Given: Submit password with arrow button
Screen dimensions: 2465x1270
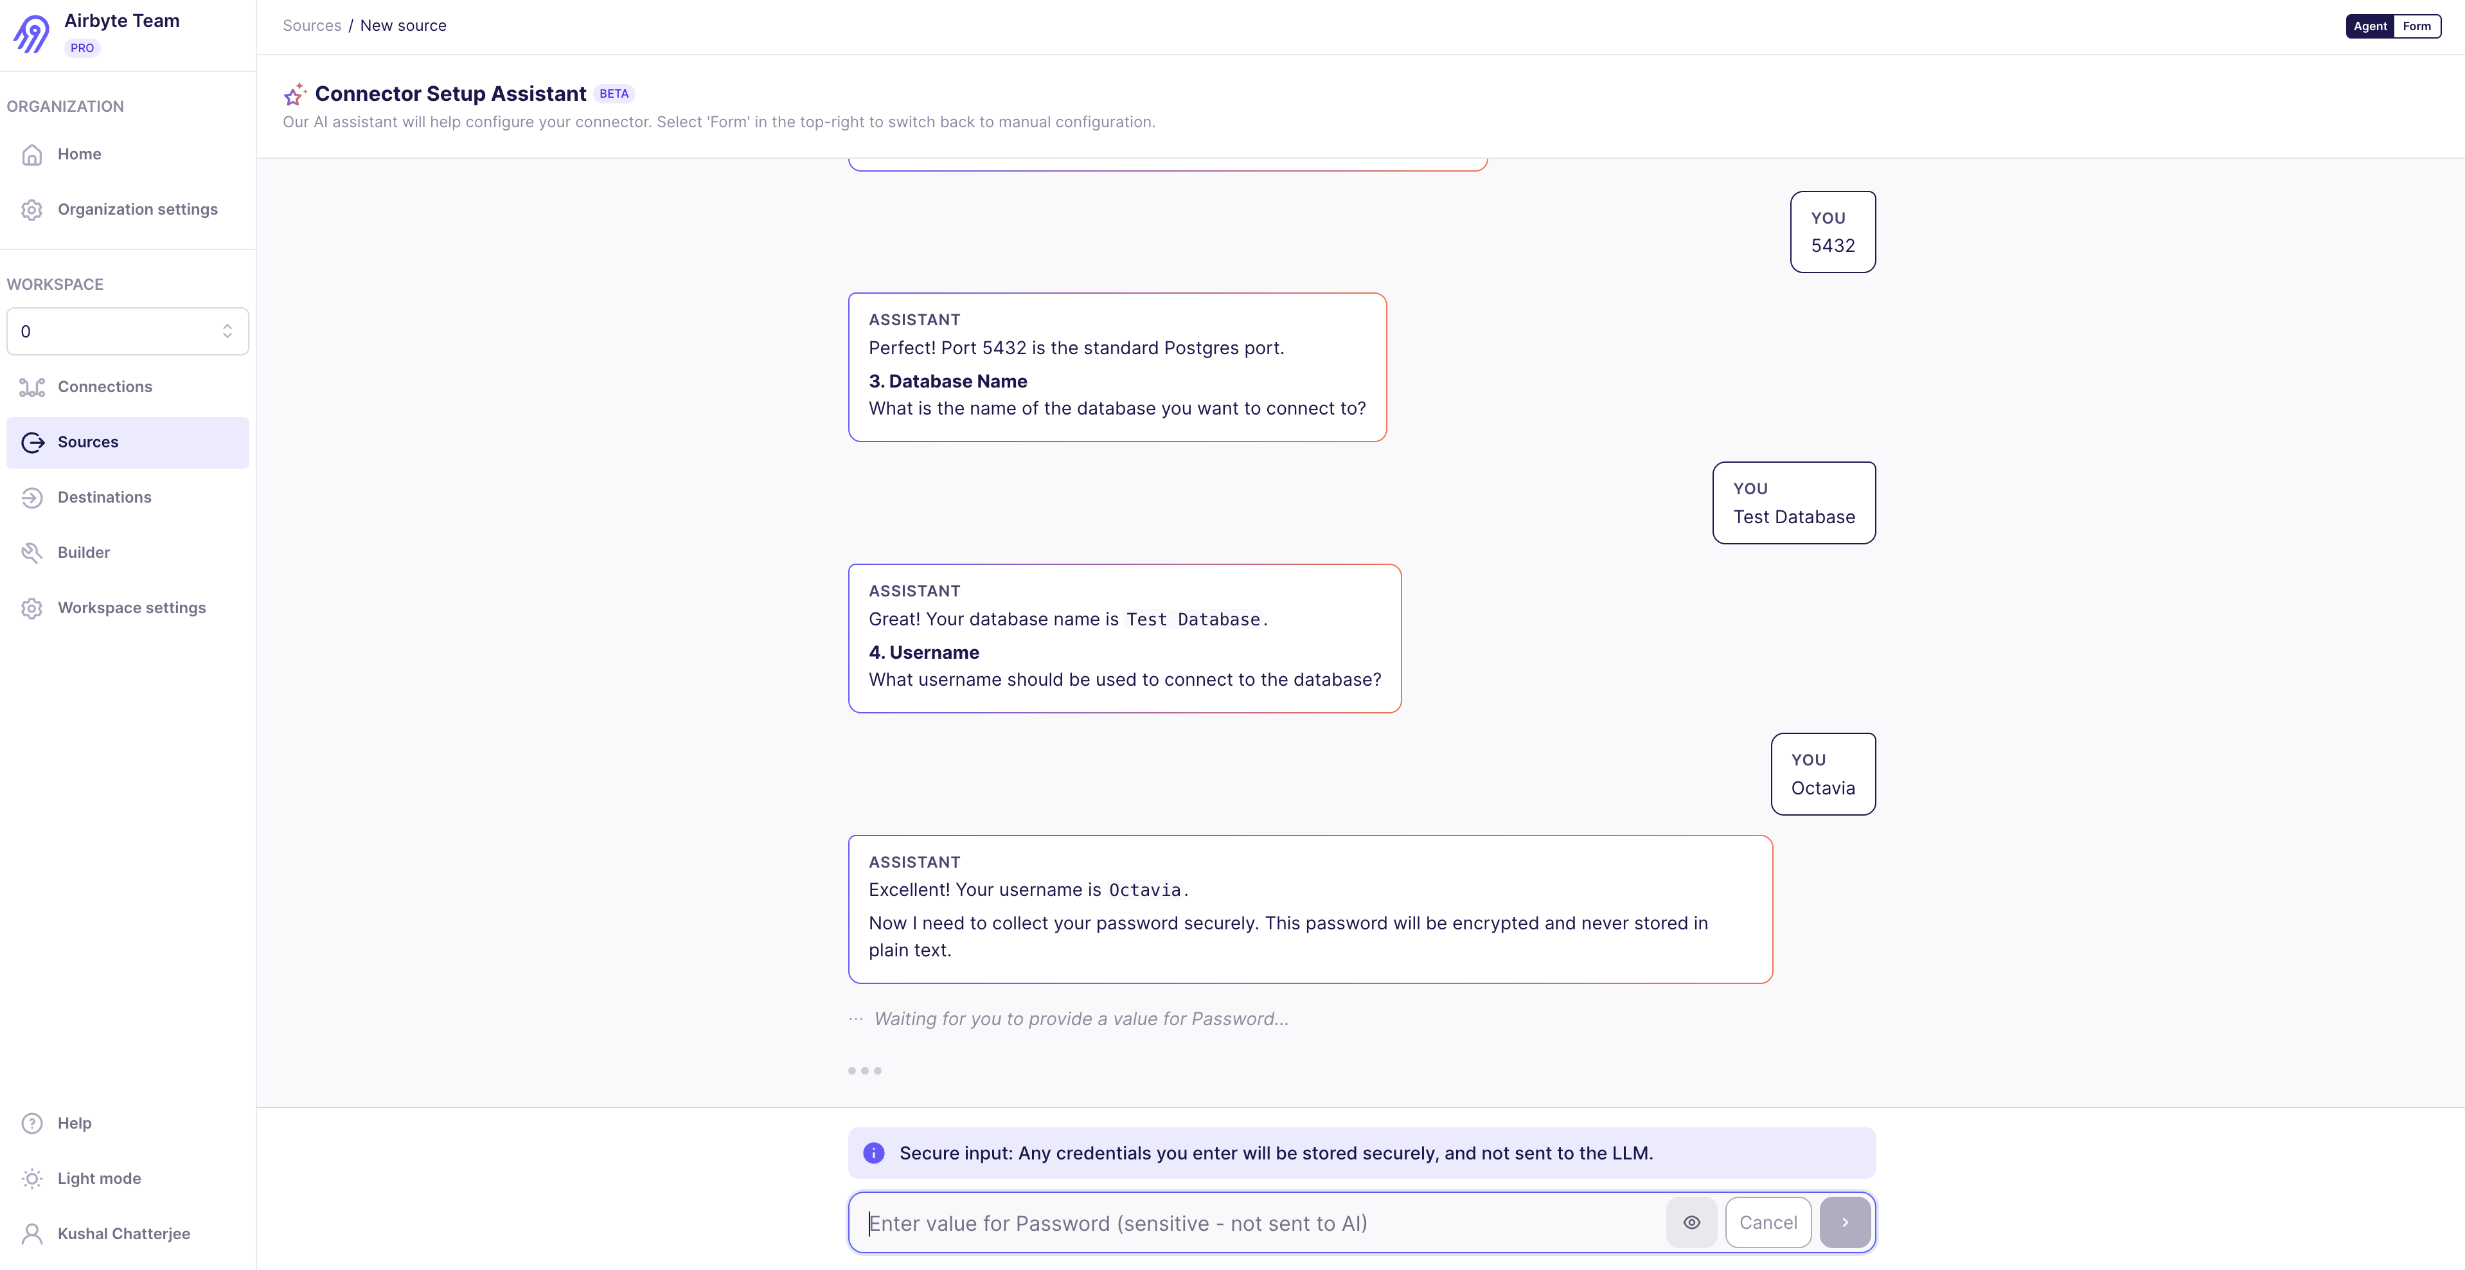Looking at the screenshot, I should click(x=1844, y=1223).
